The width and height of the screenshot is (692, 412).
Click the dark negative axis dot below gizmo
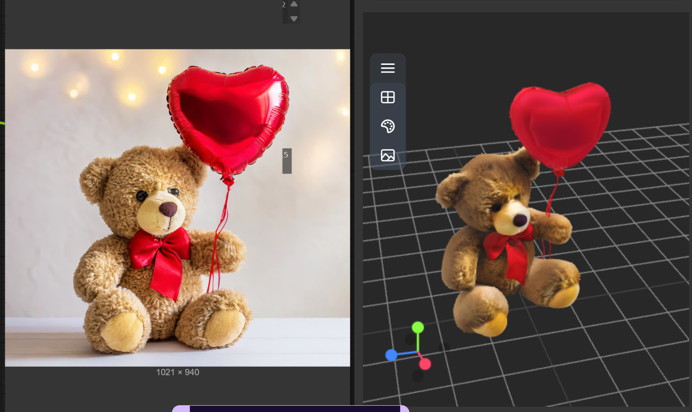pyautogui.click(x=418, y=376)
